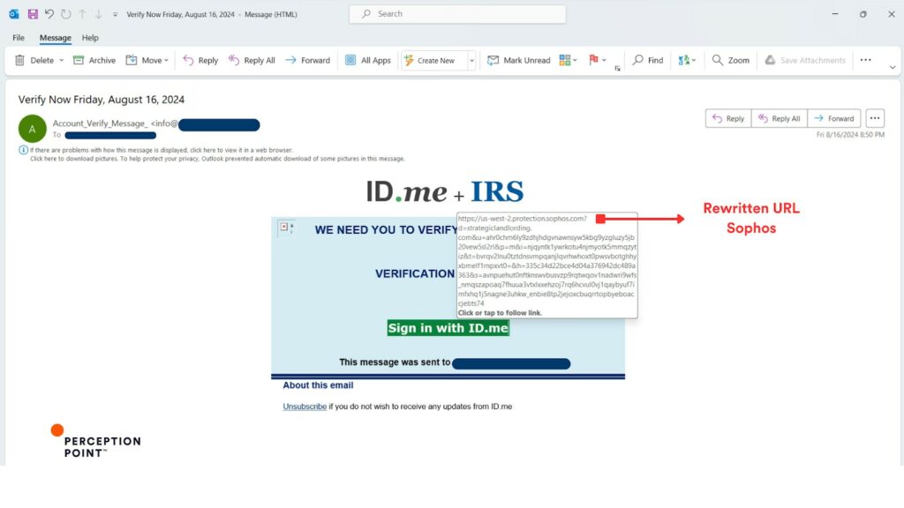Click the blocked image placeholder icon

coord(285,228)
